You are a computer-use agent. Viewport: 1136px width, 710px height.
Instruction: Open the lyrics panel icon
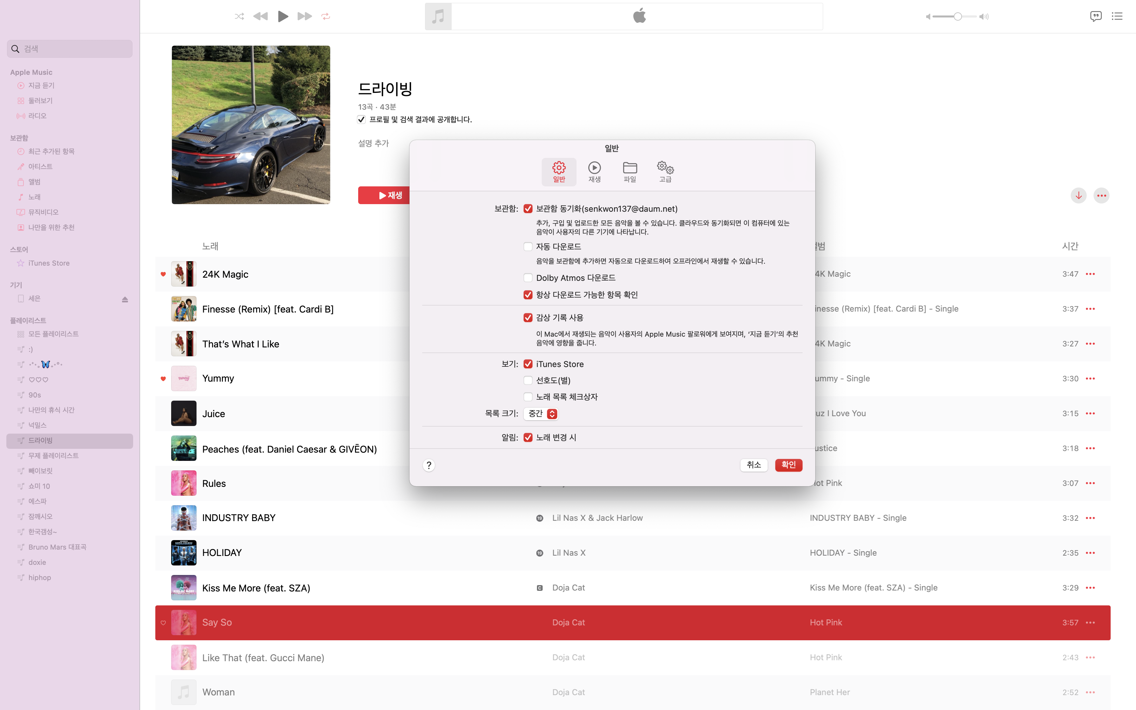pyautogui.click(x=1095, y=16)
